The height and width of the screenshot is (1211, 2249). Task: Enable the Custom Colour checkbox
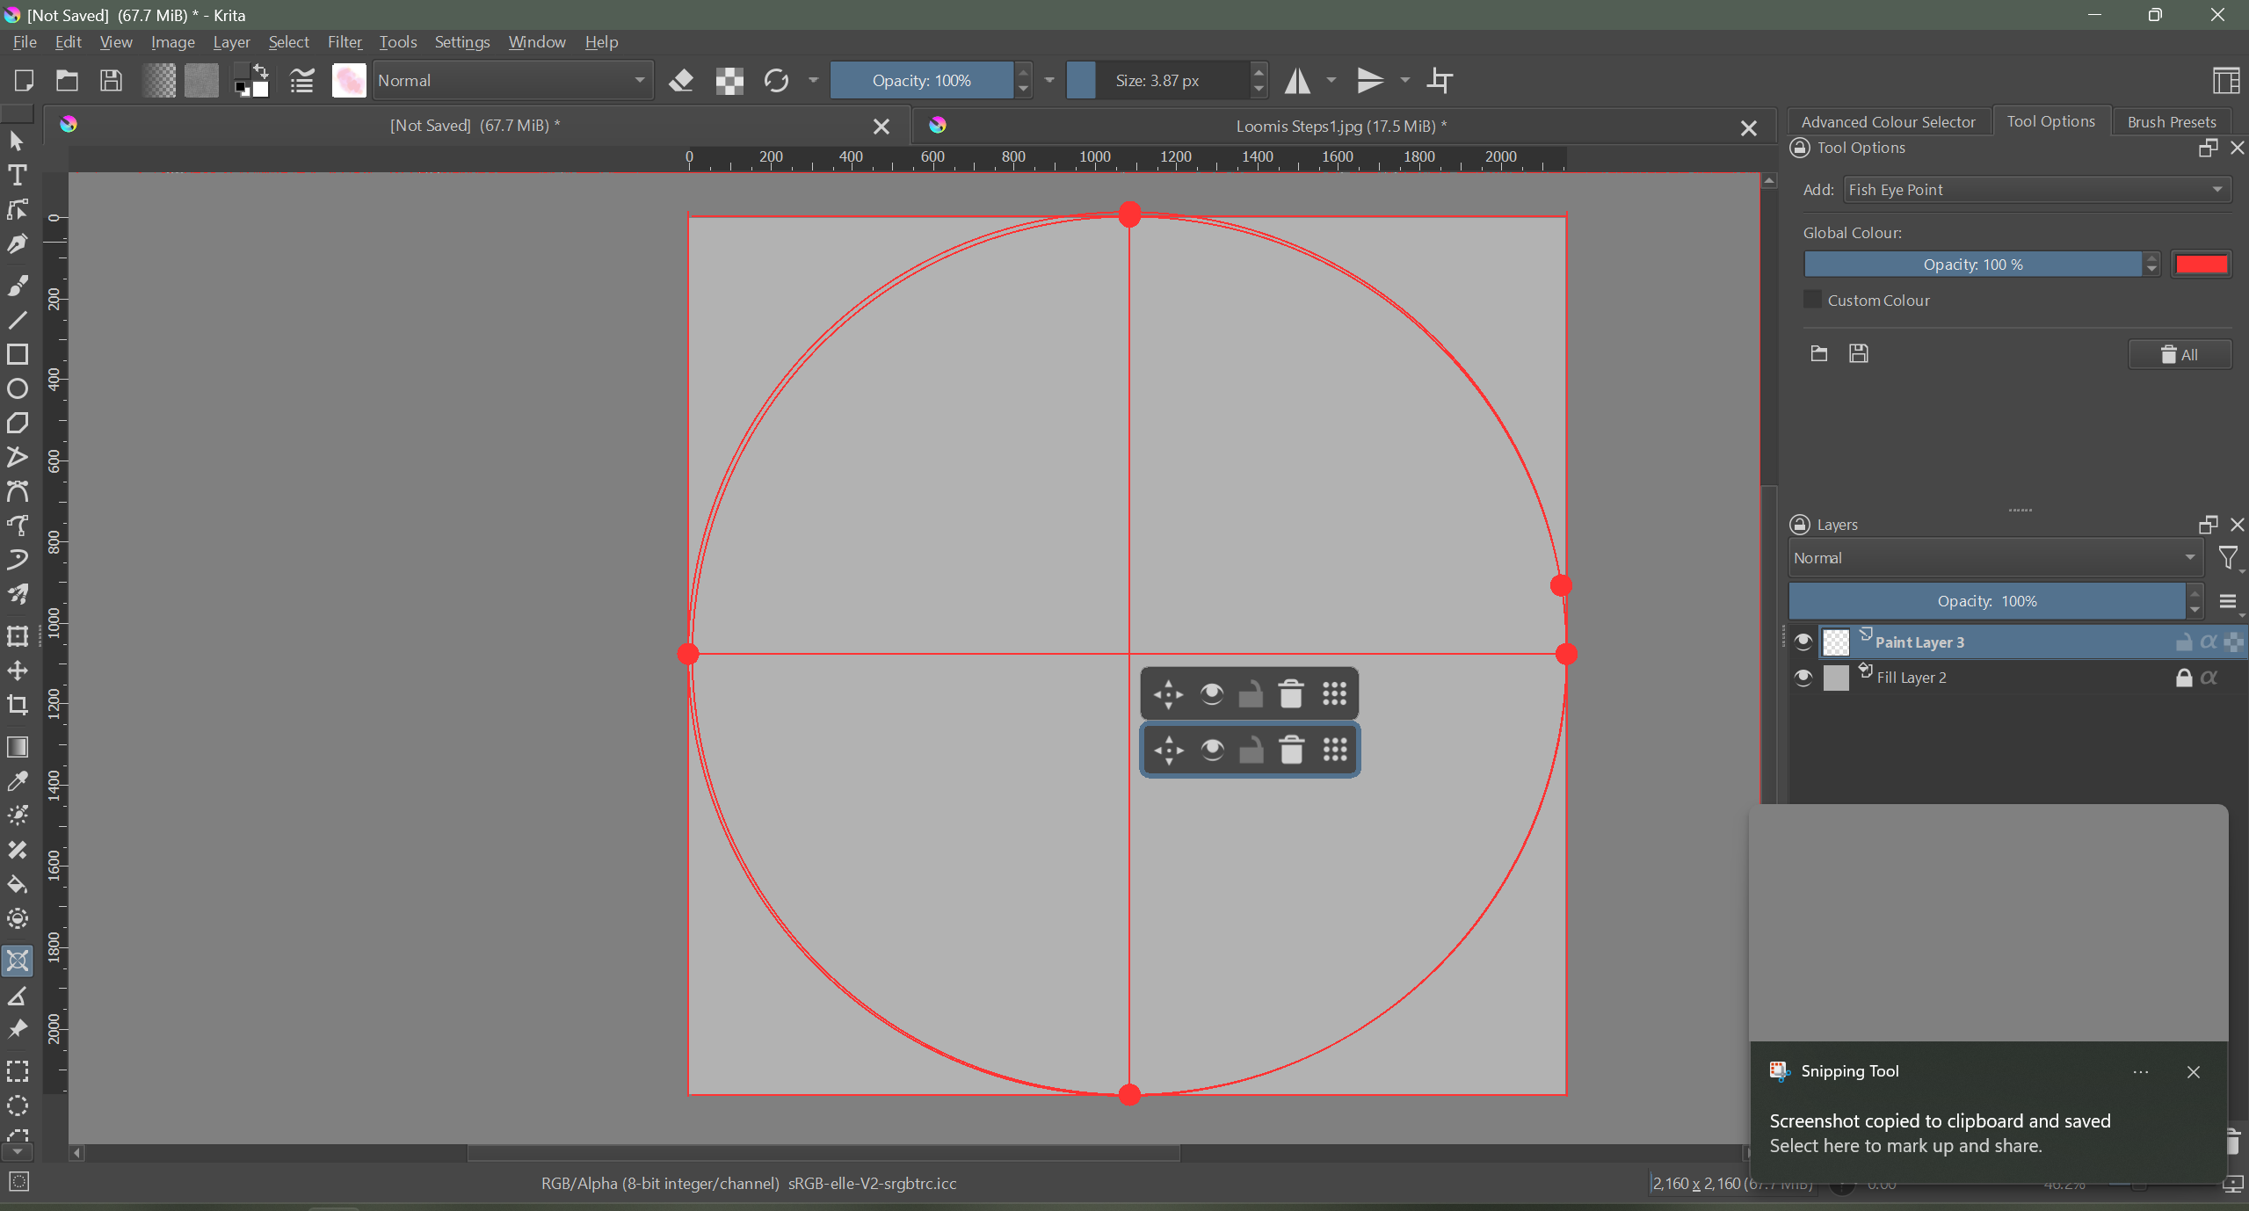click(1812, 300)
